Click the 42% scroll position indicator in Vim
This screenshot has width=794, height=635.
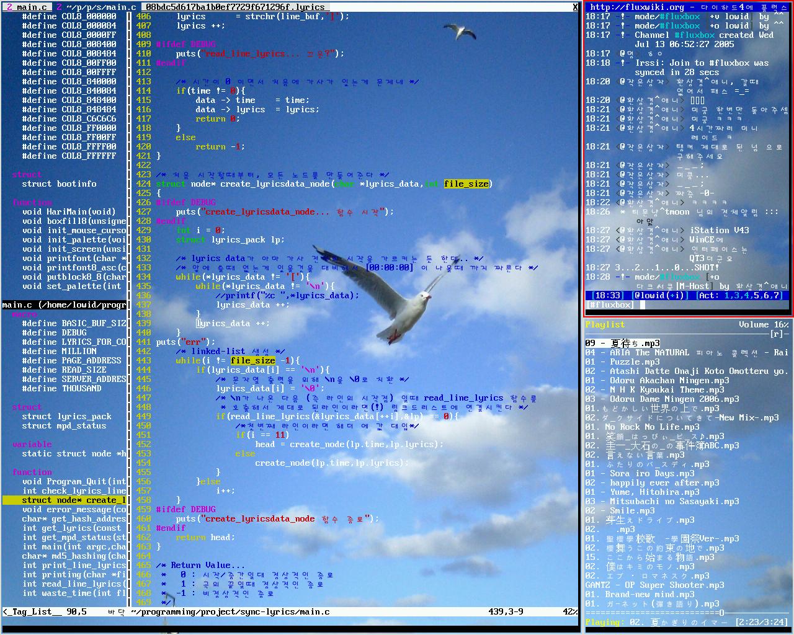tap(570, 611)
